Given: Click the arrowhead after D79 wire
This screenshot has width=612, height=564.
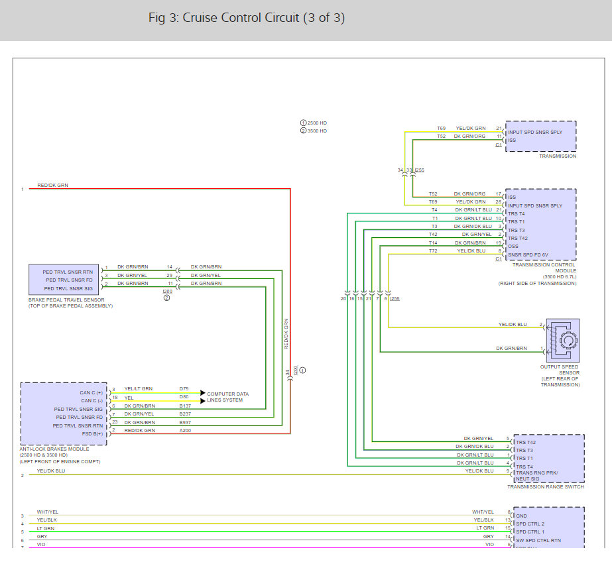Looking at the screenshot, I should pos(203,393).
